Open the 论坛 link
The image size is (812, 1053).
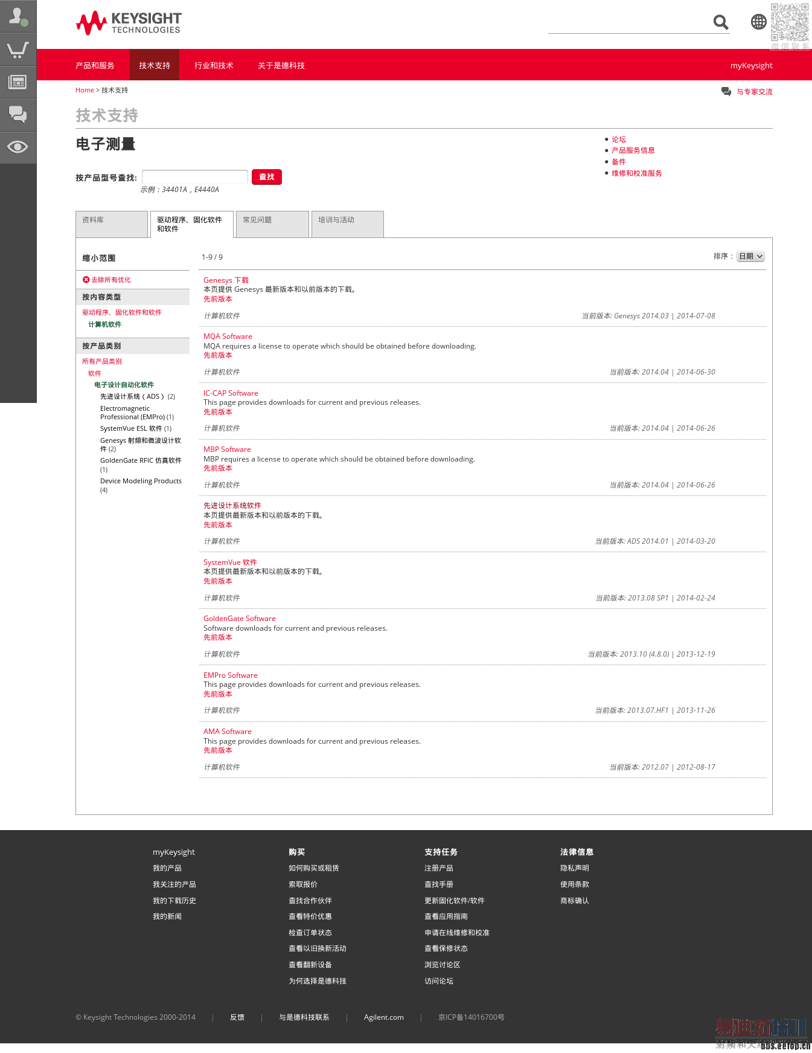619,140
